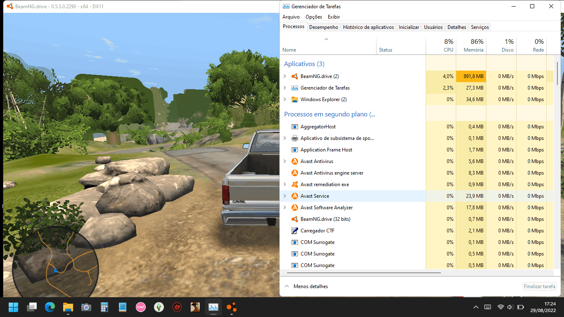Sort processes by the Status column
The height and width of the screenshot is (317, 564).
pos(401,46)
